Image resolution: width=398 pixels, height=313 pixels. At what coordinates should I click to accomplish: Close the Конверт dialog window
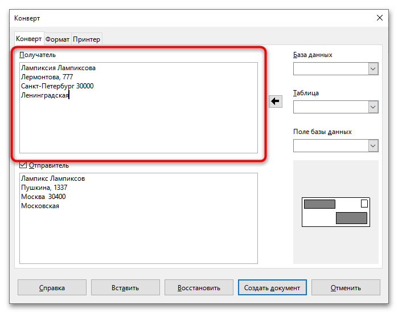pyautogui.click(x=380, y=18)
